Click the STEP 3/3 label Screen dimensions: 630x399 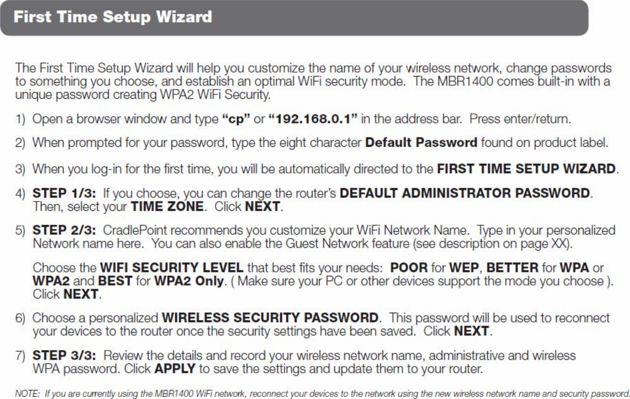click(64, 356)
